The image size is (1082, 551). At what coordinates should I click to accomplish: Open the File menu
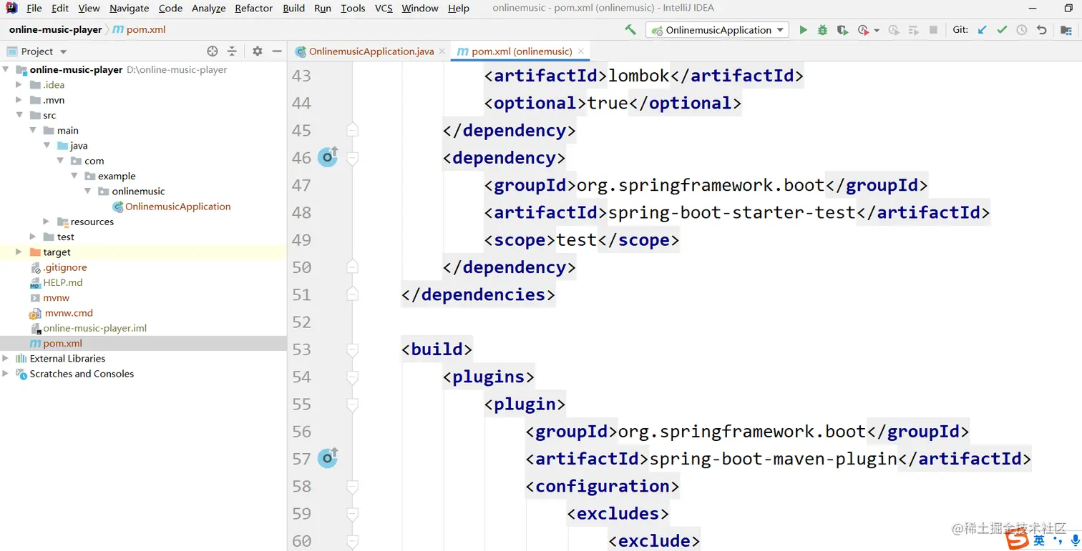point(34,9)
